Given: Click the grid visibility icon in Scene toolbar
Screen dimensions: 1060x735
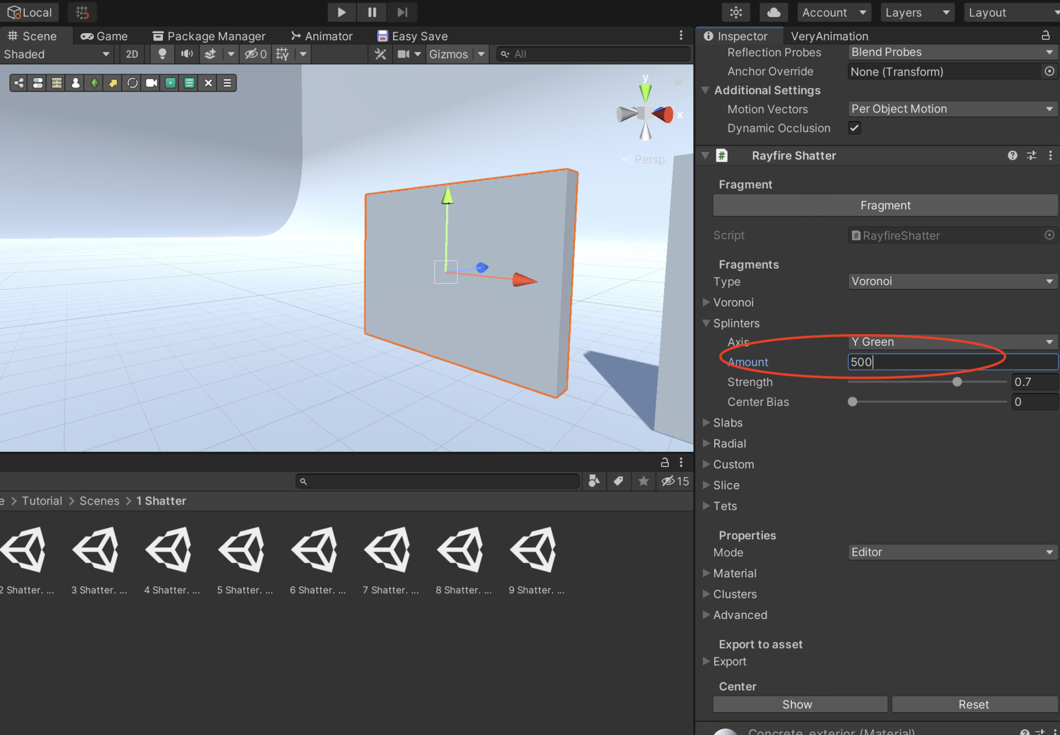Looking at the screenshot, I should 282,54.
